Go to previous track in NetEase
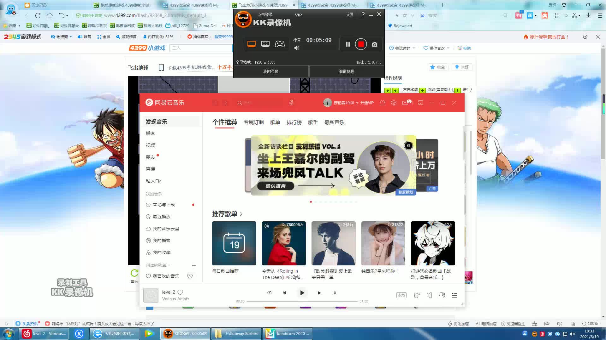Viewport: 606px width, 340px height. coord(285,293)
